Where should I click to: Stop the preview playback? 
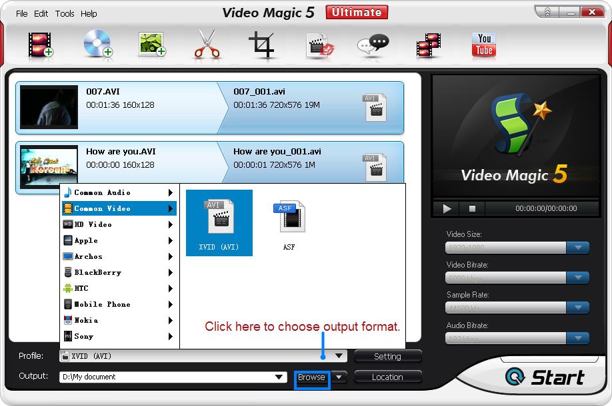tap(472, 209)
